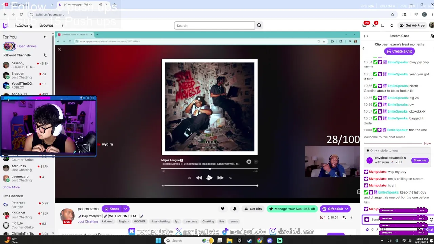Open chat community users icon
This screenshot has height=244, width=434.
tap(432, 36)
